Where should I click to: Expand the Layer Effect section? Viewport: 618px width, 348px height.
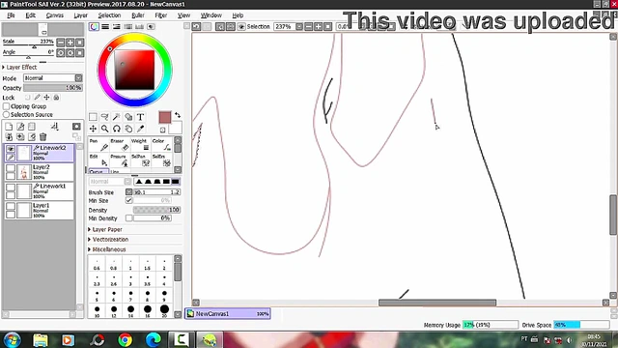click(x=19, y=67)
